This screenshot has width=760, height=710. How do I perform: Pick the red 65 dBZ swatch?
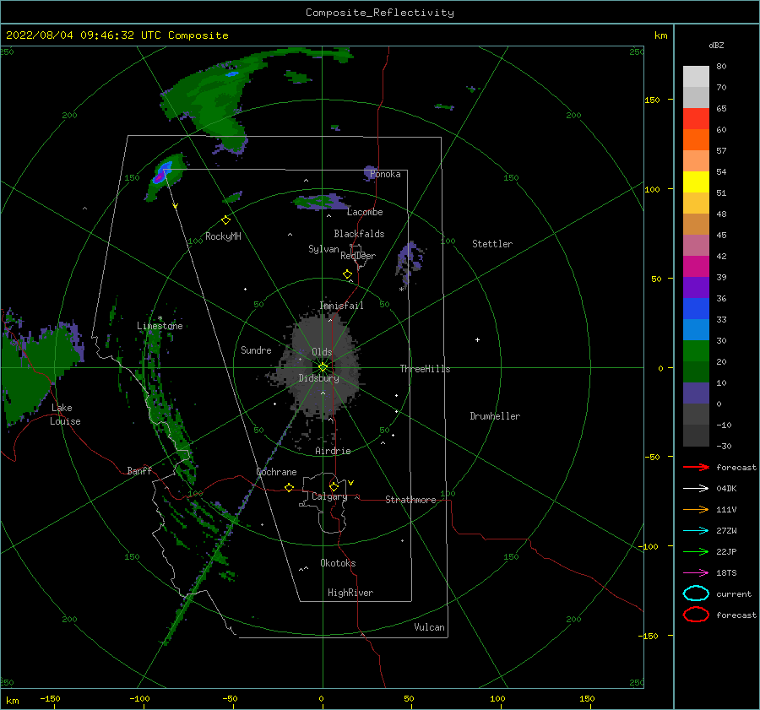[696, 119]
